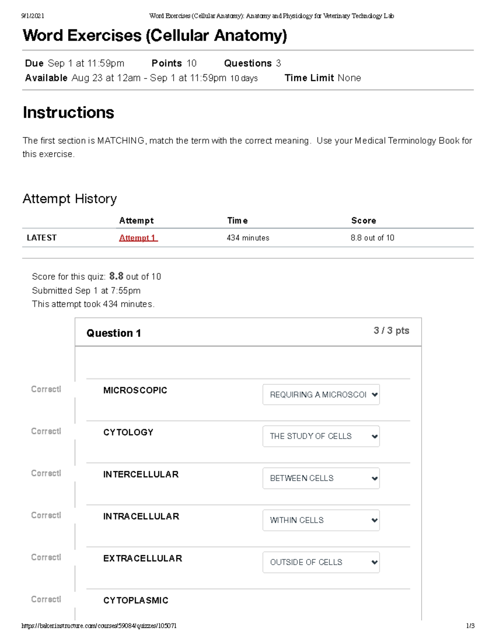Click the Question 1 heading
The height and width of the screenshot is (642, 496).
(114, 333)
